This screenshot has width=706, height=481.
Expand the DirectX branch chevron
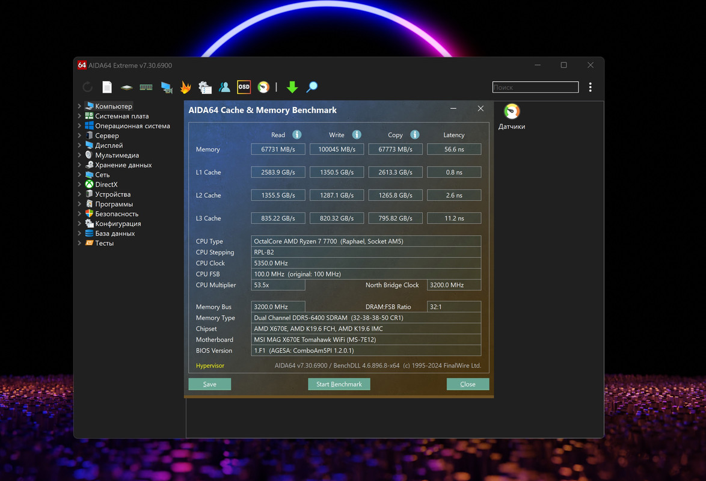pyautogui.click(x=79, y=185)
